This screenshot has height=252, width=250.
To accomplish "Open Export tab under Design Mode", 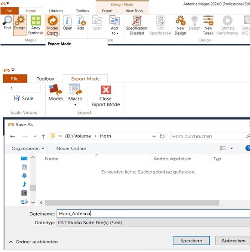I will tap(107, 11).
